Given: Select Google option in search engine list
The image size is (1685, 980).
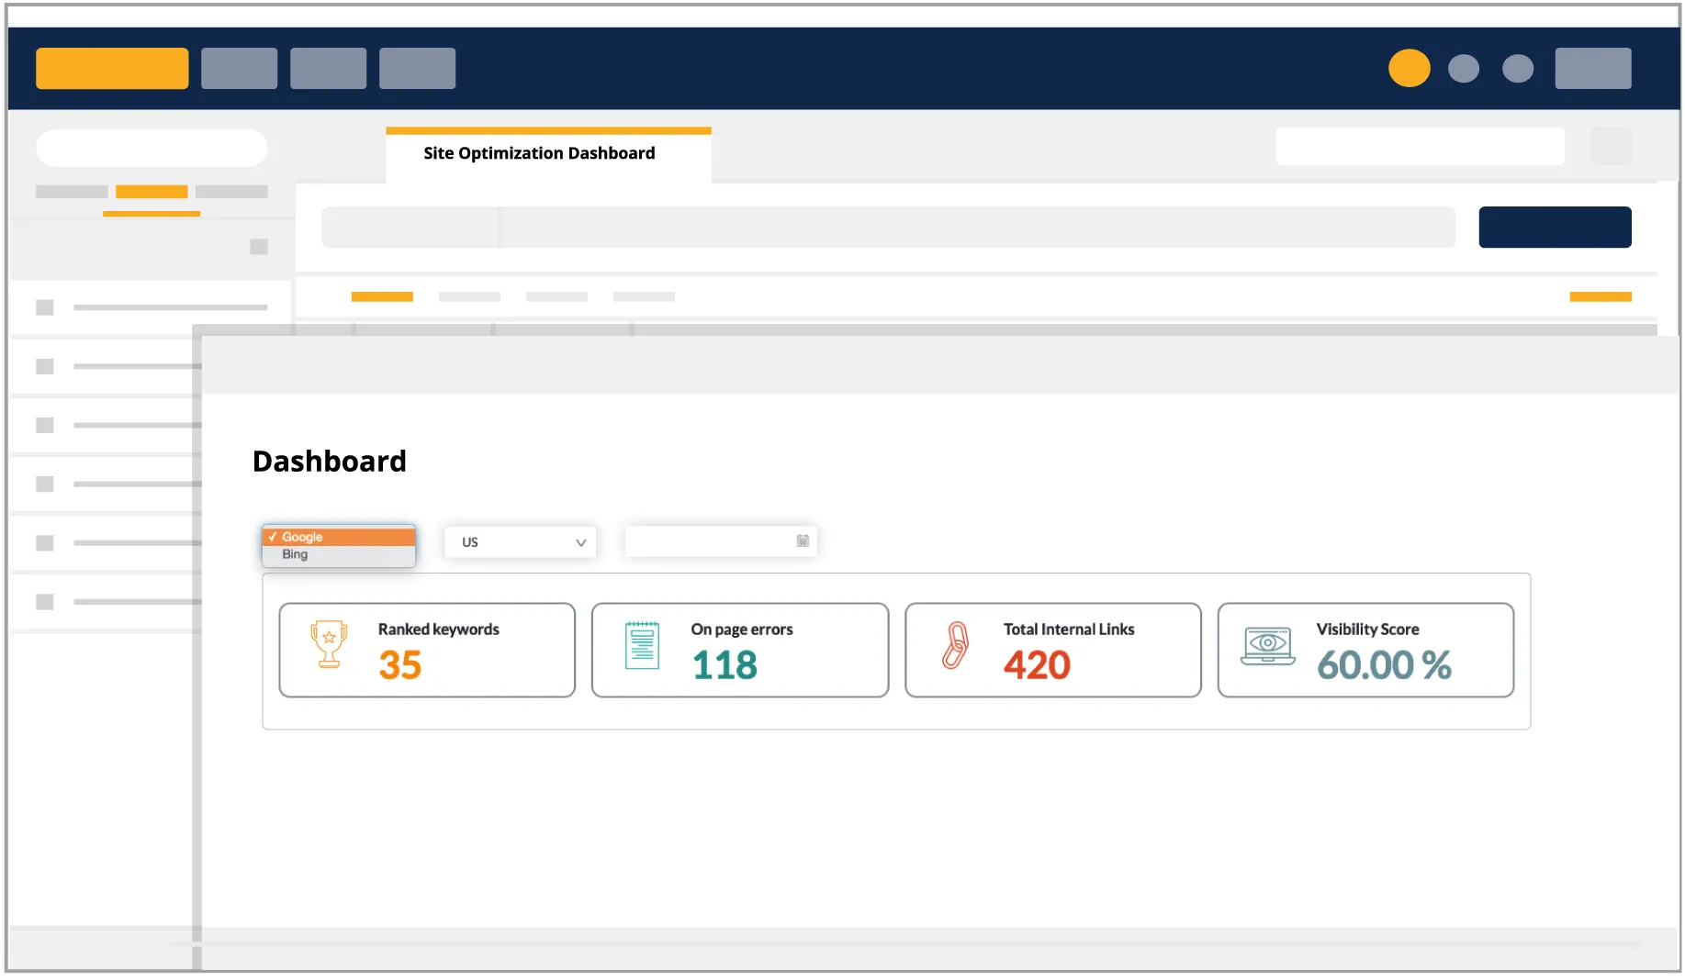Looking at the screenshot, I should click(x=339, y=537).
